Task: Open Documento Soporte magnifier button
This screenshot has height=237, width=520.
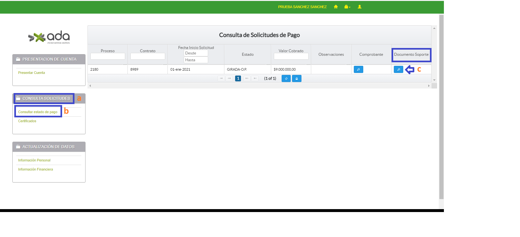Action: point(398,69)
